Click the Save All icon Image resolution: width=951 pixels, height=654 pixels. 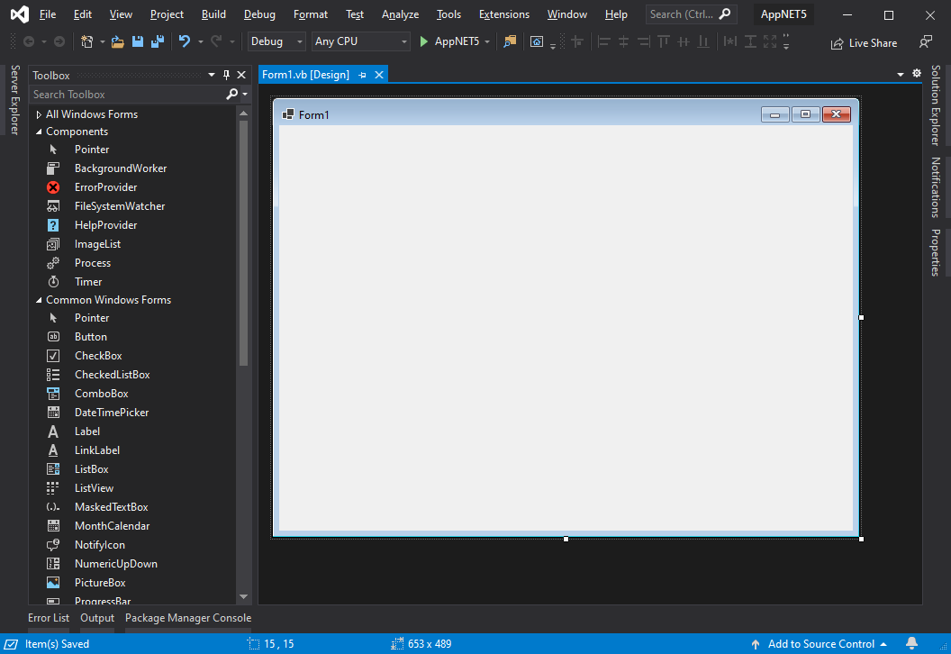(158, 41)
